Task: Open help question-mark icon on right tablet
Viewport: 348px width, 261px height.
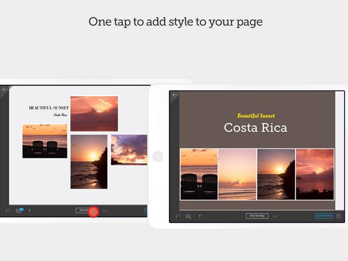Action: [x=338, y=216]
